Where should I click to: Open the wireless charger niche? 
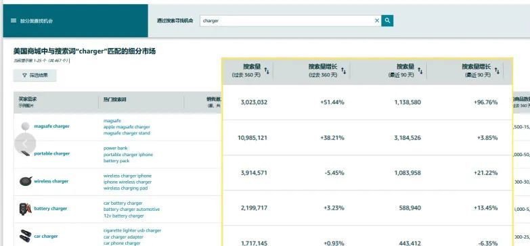click(51, 181)
